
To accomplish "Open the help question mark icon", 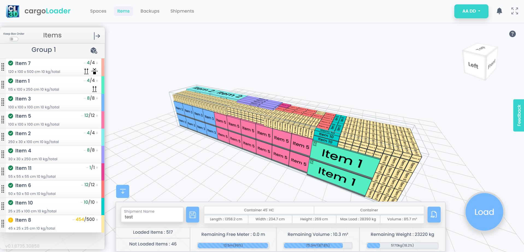I will pyautogui.click(x=512, y=34).
